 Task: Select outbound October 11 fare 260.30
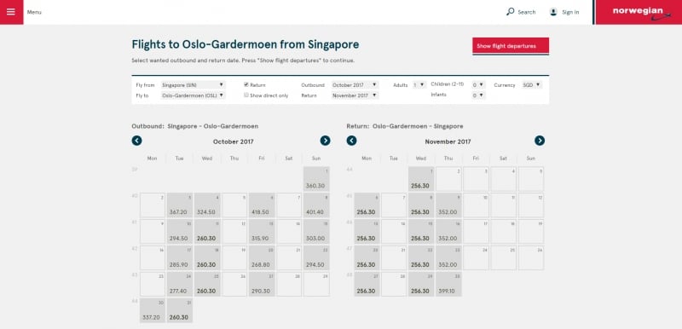tap(207, 231)
